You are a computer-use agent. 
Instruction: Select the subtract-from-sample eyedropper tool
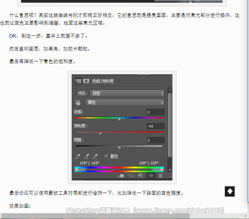point(95,156)
